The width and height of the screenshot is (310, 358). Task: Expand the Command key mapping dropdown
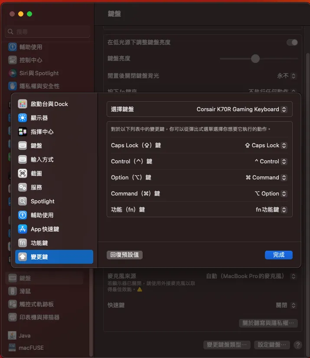tap(271, 194)
